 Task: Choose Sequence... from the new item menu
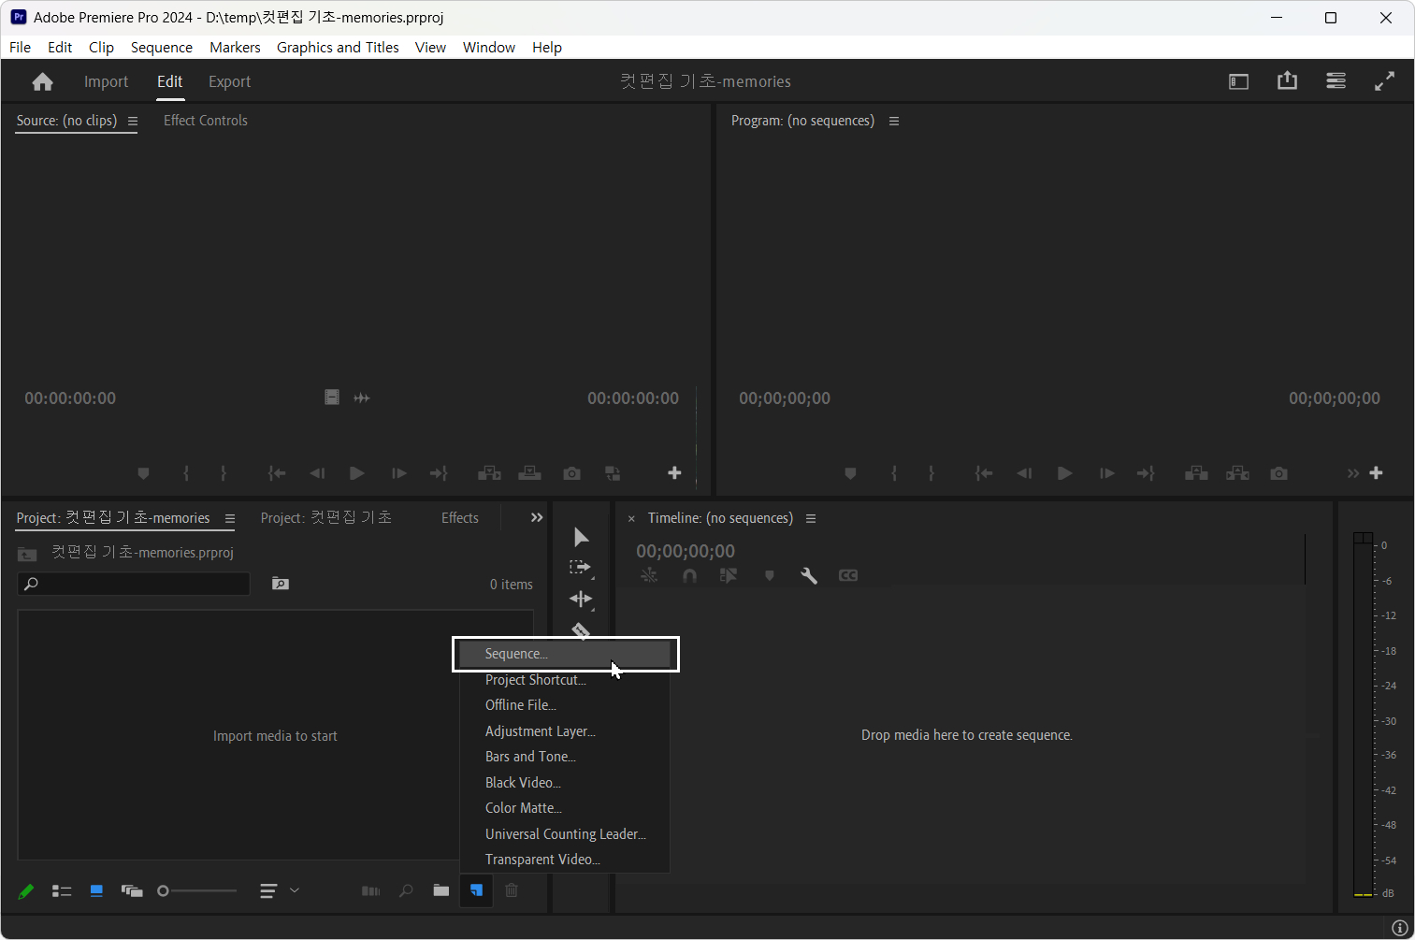pyautogui.click(x=565, y=654)
